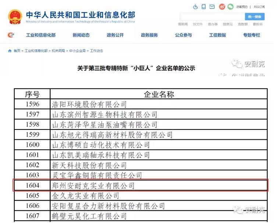The width and height of the screenshot is (278, 223).
Task: Click the 企业名称 column header
Action: point(159,94)
